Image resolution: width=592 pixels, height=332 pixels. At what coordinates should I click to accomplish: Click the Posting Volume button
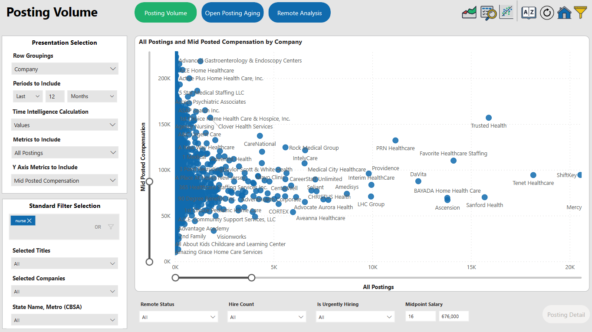165,12
